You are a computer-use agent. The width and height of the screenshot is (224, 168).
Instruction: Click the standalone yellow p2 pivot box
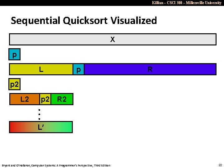tap(14, 84)
